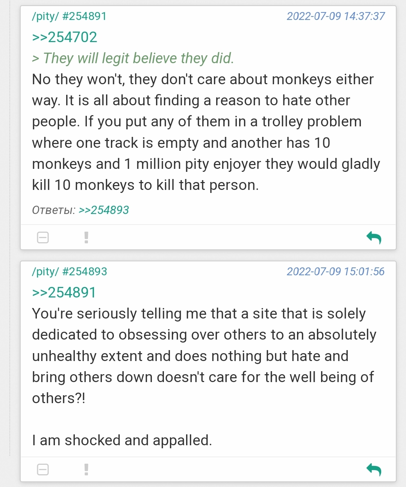
Task: Click the 2022-07-09 14:37:37 timestamp
Action: (x=335, y=16)
